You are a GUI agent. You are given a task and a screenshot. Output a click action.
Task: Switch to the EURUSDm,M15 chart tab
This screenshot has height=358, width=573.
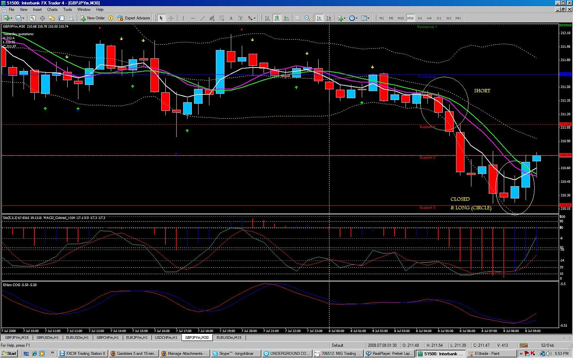point(229,337)
